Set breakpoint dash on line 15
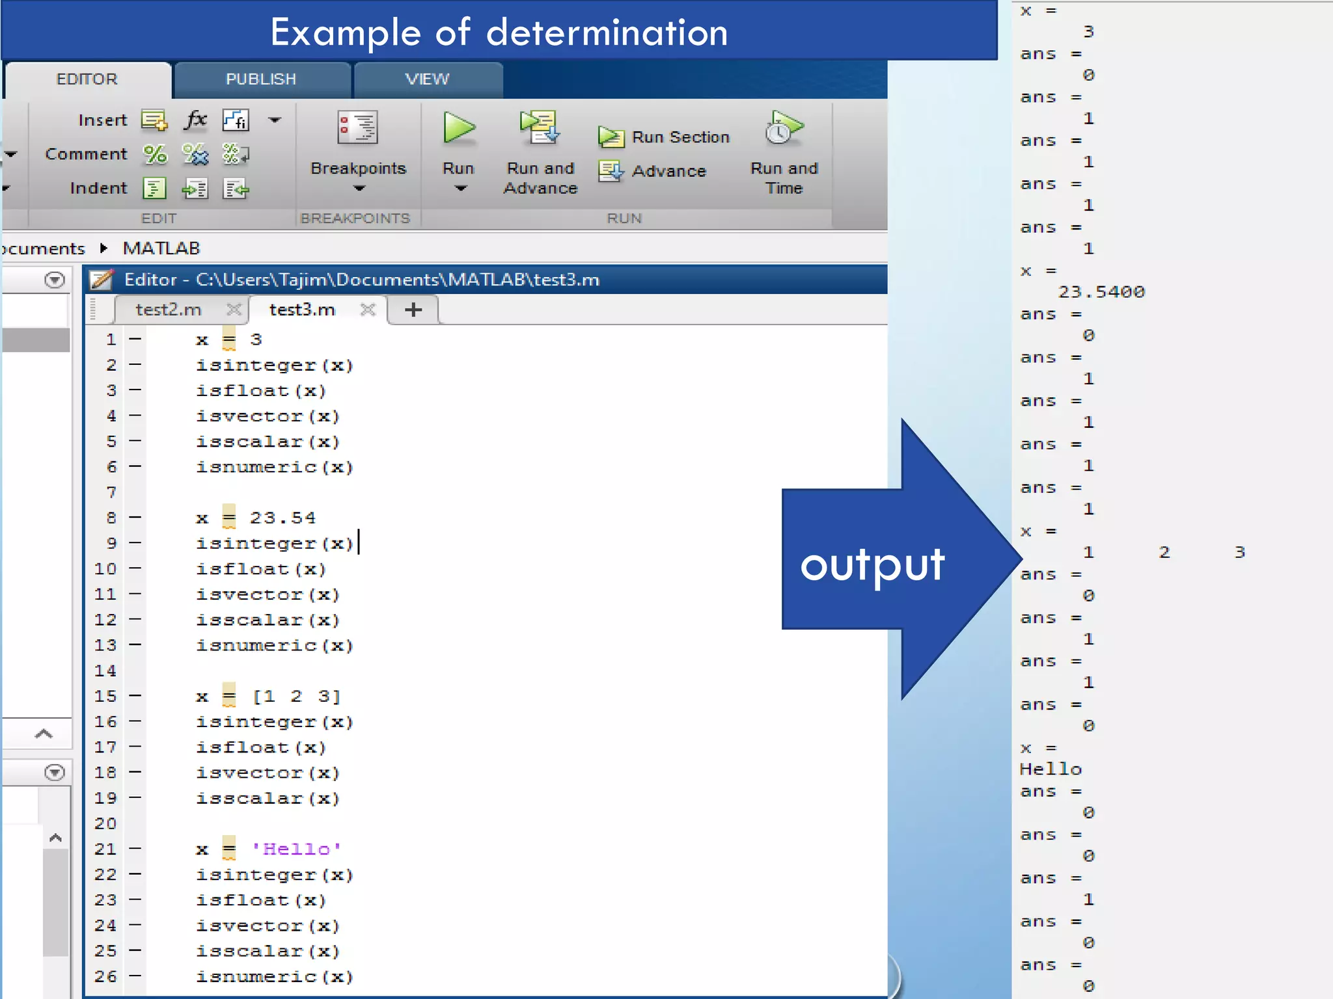Screen dimensions: 1333x999 point(135,696)
